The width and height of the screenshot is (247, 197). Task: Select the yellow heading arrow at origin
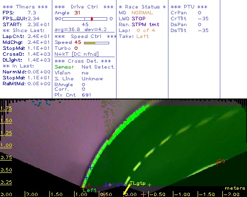tap(127, 190)
